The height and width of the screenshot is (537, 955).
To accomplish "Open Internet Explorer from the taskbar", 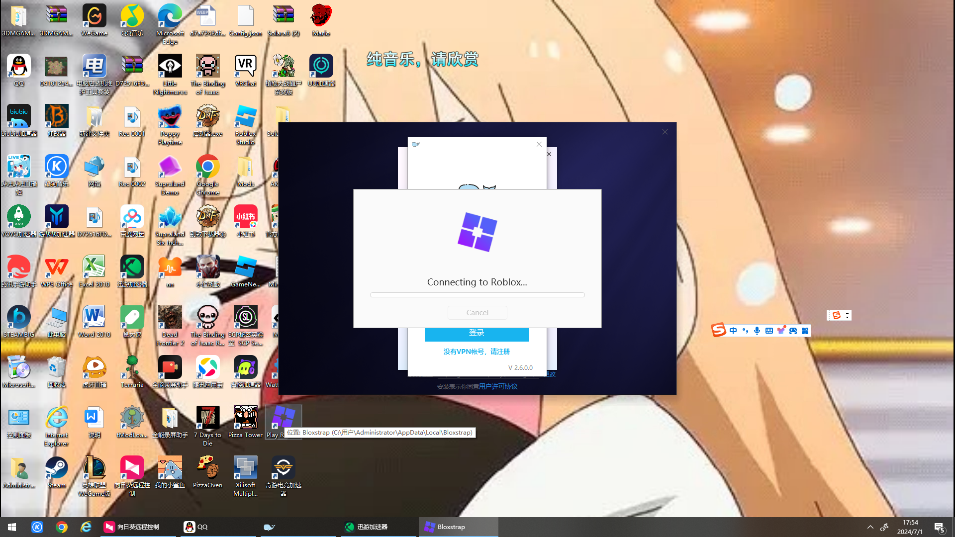I will (86, 527).
